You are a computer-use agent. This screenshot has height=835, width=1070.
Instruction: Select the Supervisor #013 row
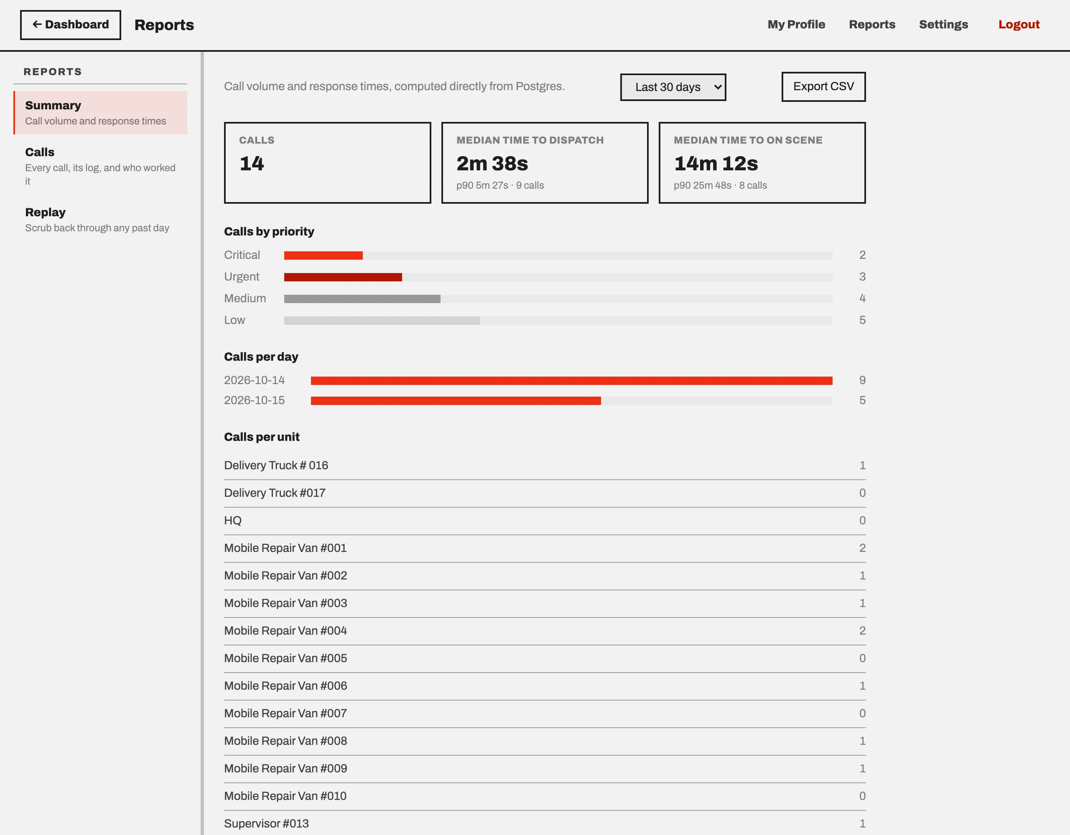(545, 823)
